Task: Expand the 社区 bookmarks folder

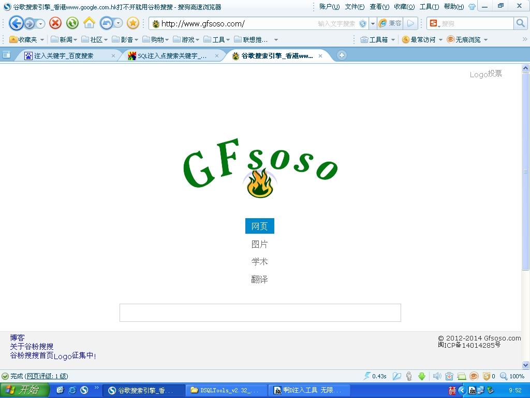Action: pyautogui.click(x=94, y=39)
